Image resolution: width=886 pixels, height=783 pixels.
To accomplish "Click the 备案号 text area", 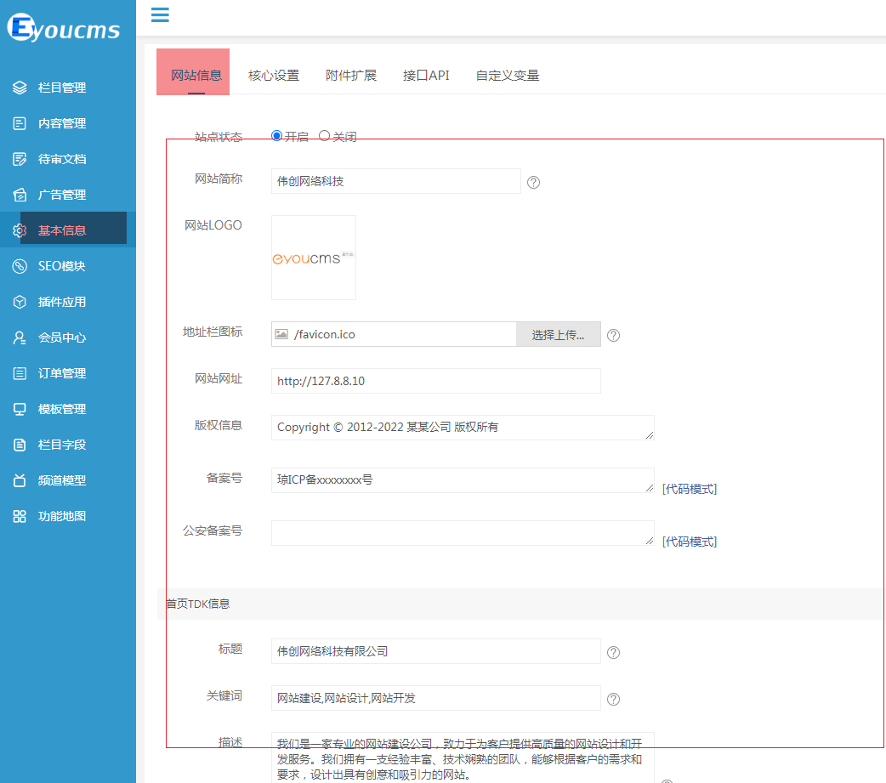I will [x=463, y=480].
